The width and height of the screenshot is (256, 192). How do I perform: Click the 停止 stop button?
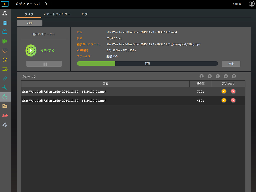click(x=231, y=64)
